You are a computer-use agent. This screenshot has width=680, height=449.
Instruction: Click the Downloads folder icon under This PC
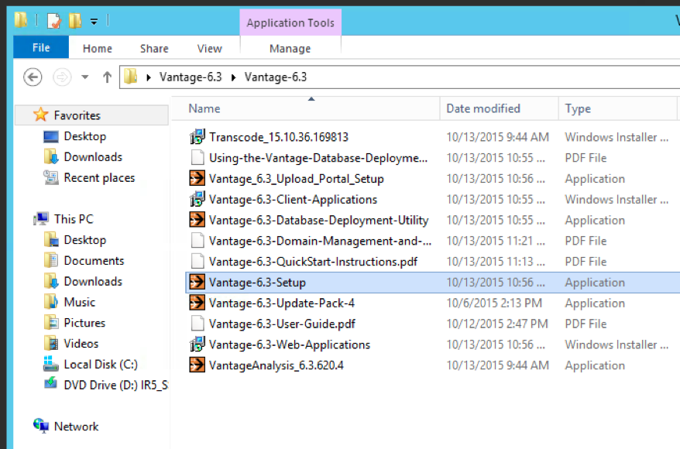click(x=51, y=281)
